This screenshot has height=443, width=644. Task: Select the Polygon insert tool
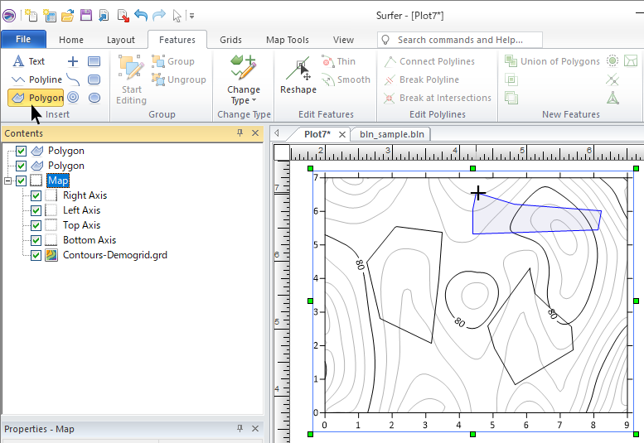36,98
